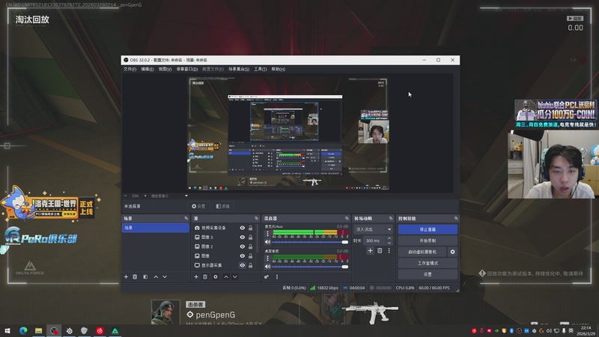The width and height of the screenshot is (599, 337).
Task: Open the 停靠窗口(D) menu
Action: 186,69
